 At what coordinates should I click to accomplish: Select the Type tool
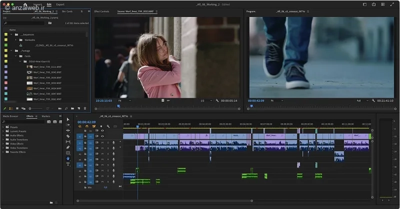68,165
